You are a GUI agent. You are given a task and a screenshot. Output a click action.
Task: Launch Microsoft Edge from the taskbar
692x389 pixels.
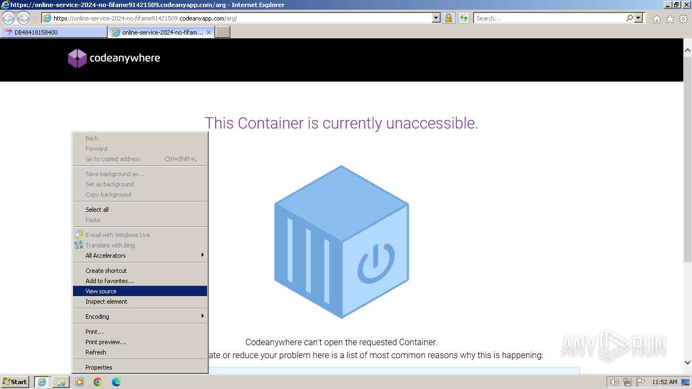click(x=116, y=382)
